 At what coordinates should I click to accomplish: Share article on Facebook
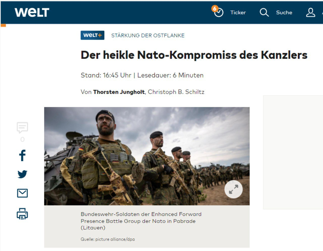coord(22,155)
